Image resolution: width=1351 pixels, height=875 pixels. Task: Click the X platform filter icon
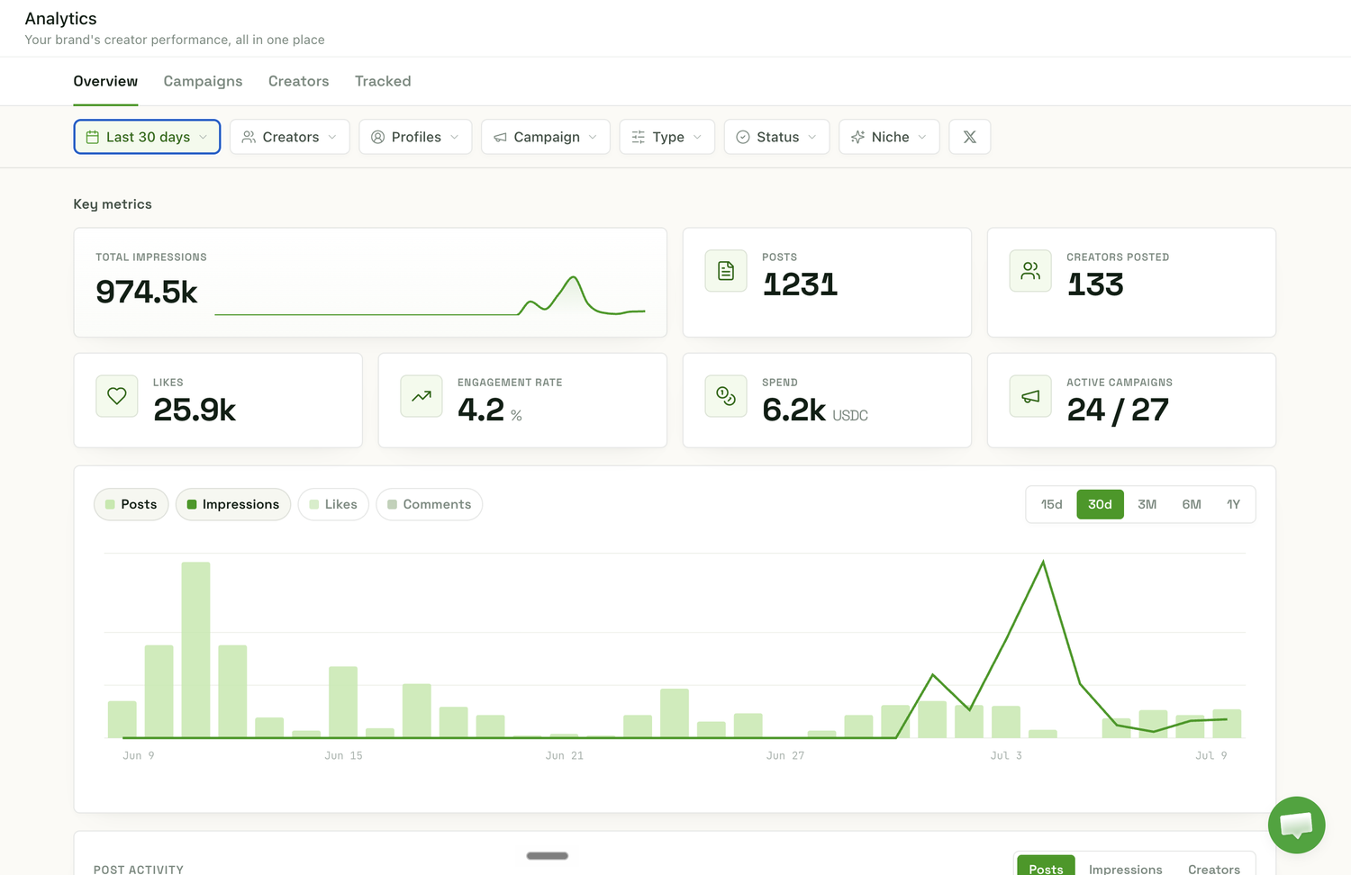coord(970,137)
